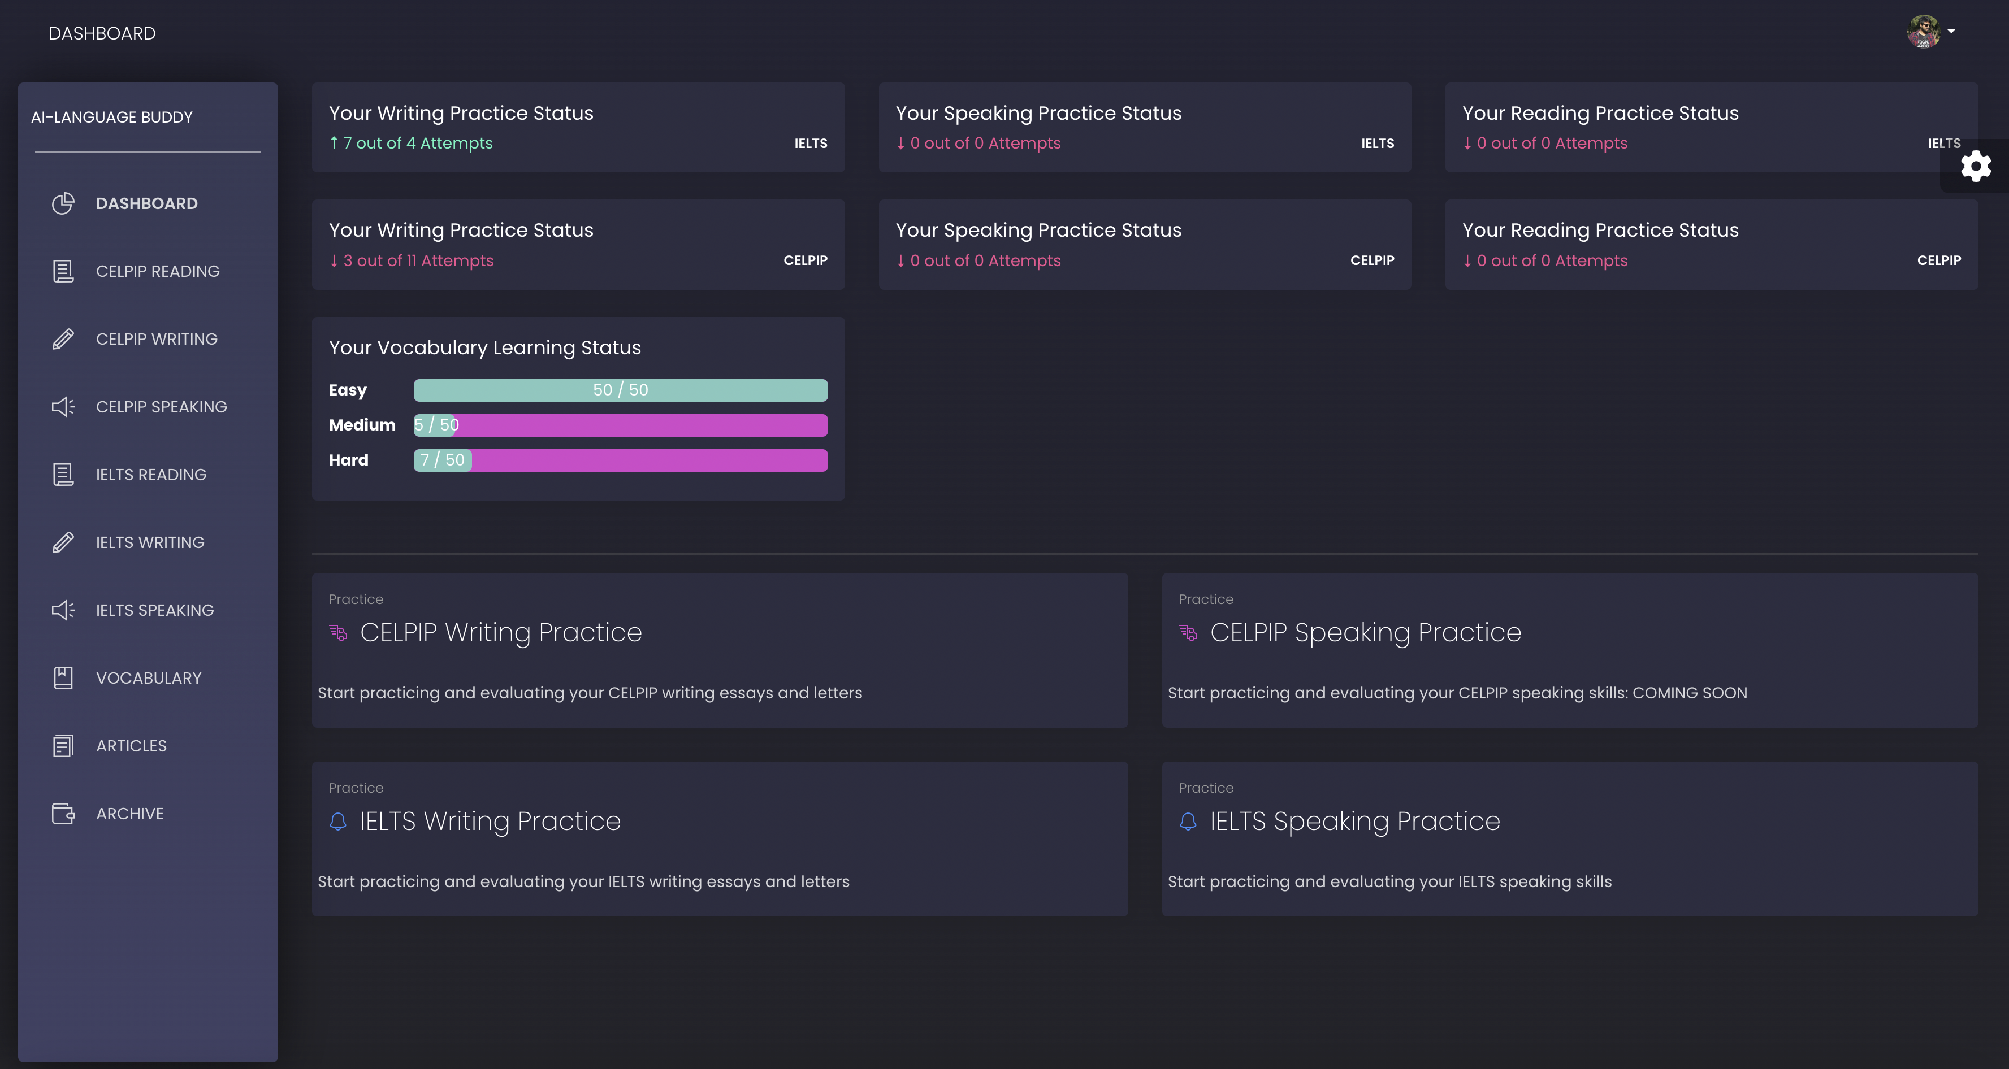Viewport: 2009px width, 1069px height.
Task: Open CELPIP READING from the sidebar
Action: (x=158, y=271)
